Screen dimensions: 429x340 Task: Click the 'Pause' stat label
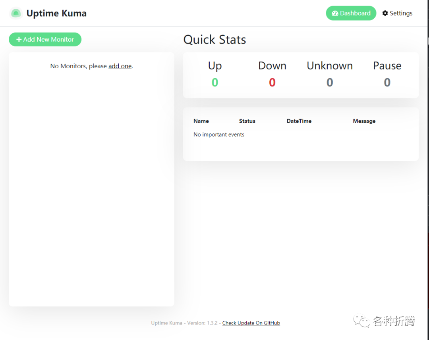point(387,66)
